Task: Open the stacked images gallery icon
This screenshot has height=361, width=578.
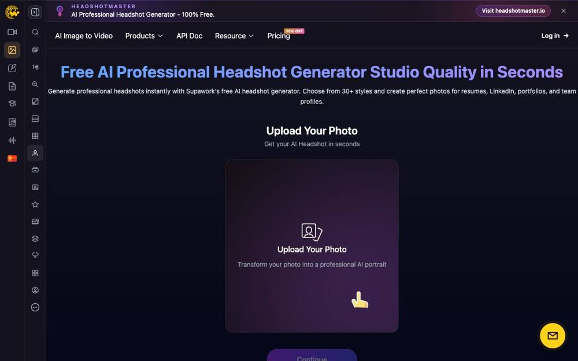Action: click(35, 50)
